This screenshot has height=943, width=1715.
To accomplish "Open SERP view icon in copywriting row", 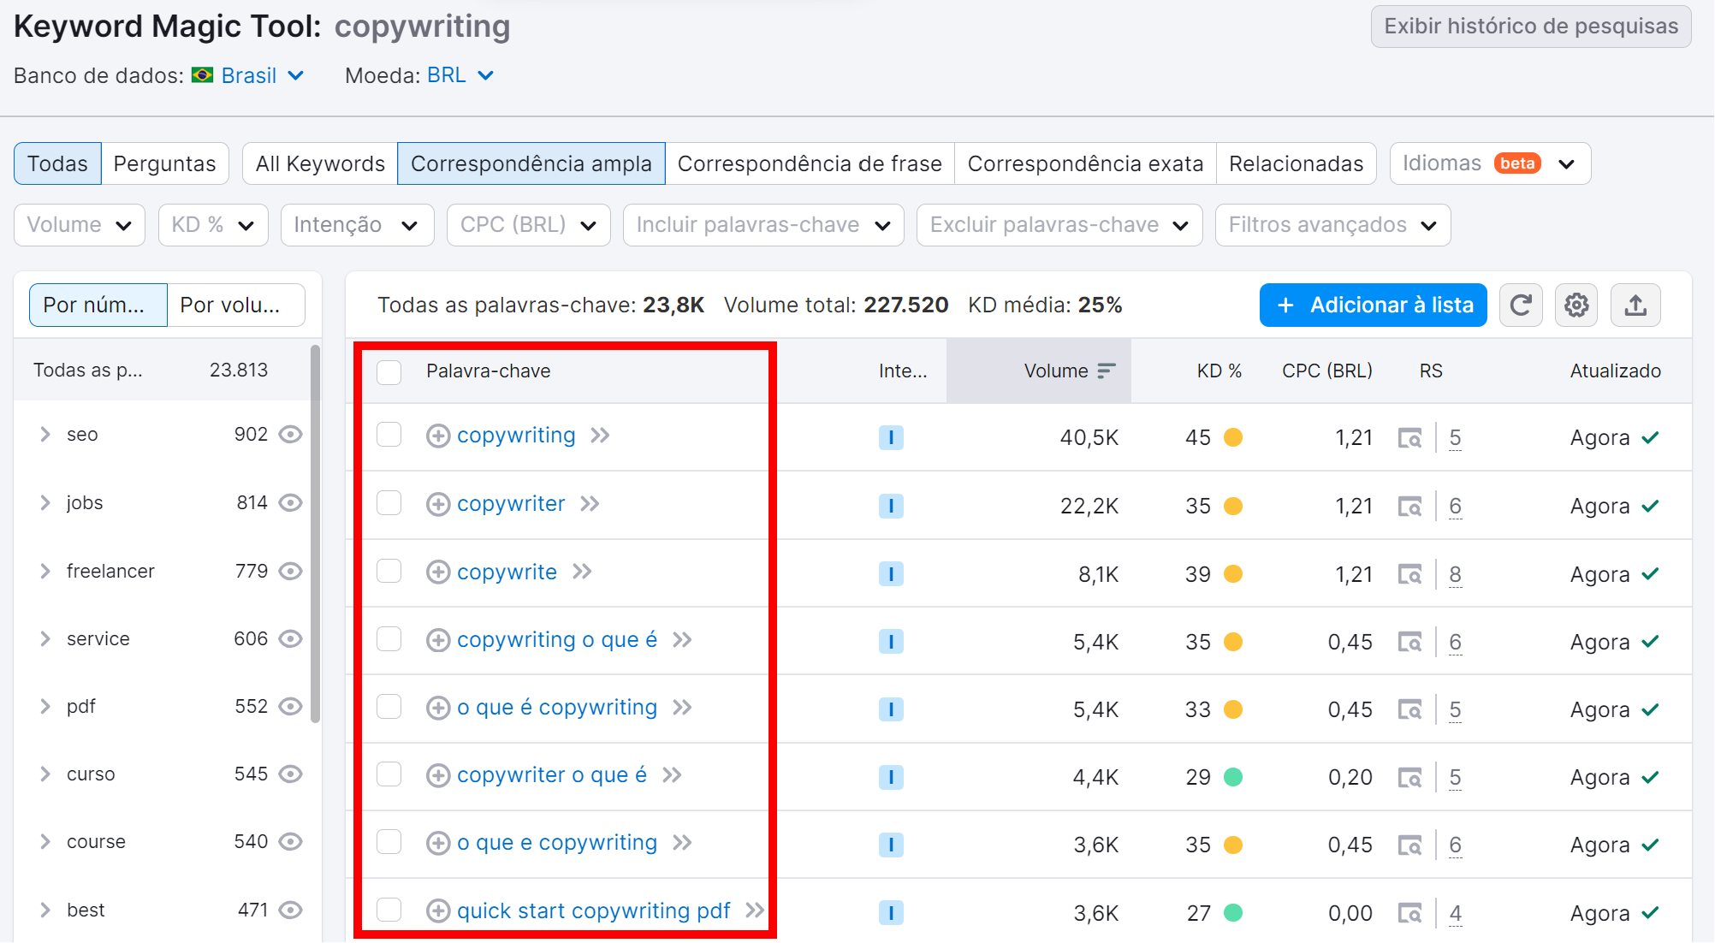I will tap(1409, 438).
